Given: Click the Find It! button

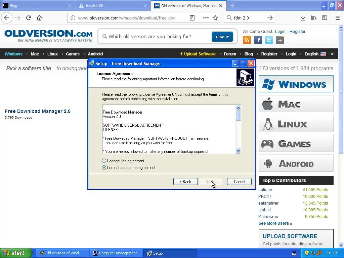Looking at the screenshot, I should point(222,37).
